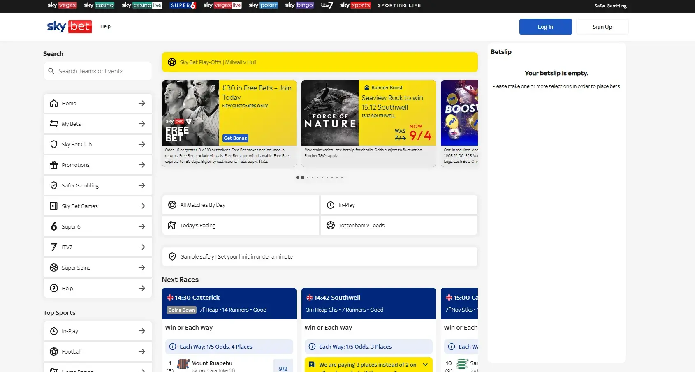This screenshot has width=695, height=372.
Task: Click the Super Spins wheel icon
Action: [54, 268]
